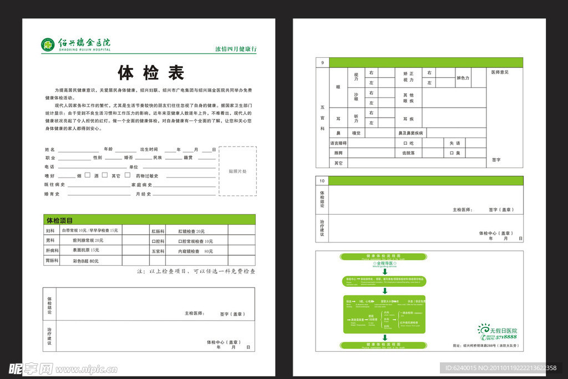Select the decorative circles around 全程导医 label
The image size is (568, 379).
coord(374,264)
